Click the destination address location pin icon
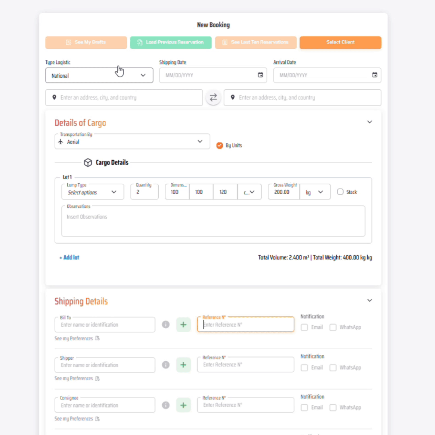The height and width of the screenshot is (435, 435). click(x=233, y=97)
